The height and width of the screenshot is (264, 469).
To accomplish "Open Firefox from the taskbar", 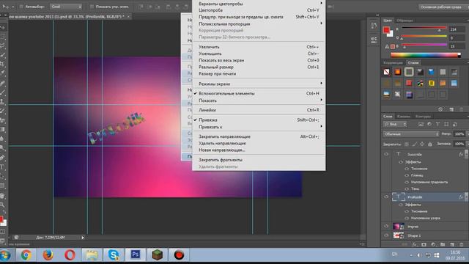I will tap(48, 255).
